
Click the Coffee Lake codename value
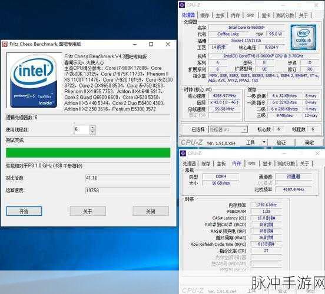coord(228,34)
